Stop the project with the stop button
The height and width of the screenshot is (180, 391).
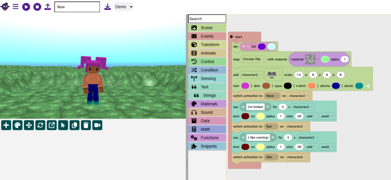pos(37,7)
